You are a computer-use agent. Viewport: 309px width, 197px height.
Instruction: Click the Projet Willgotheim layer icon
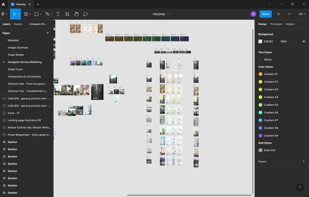pos(4,135)
